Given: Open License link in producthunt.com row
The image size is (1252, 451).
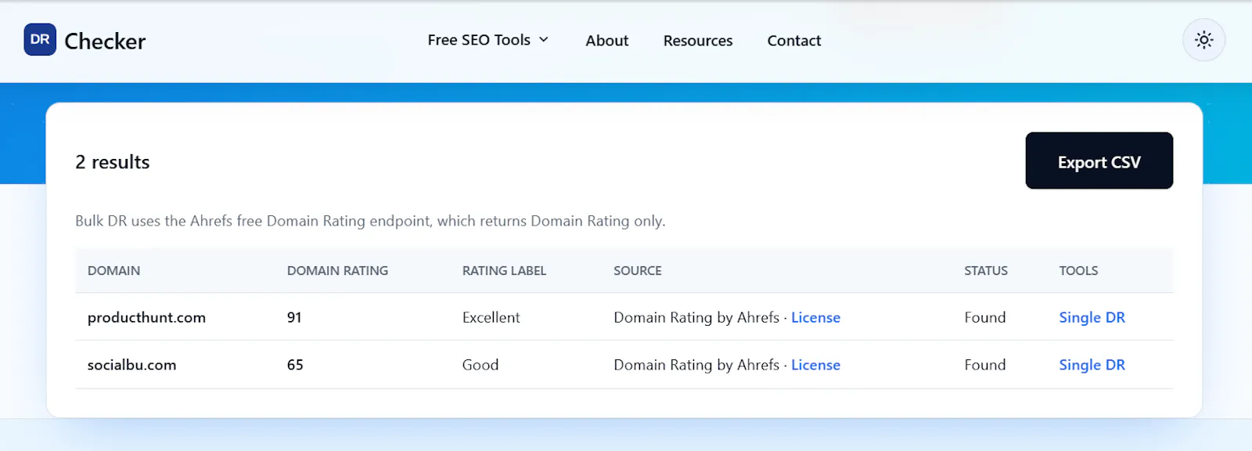Looking at the screenshot, I should coord(815,317).
